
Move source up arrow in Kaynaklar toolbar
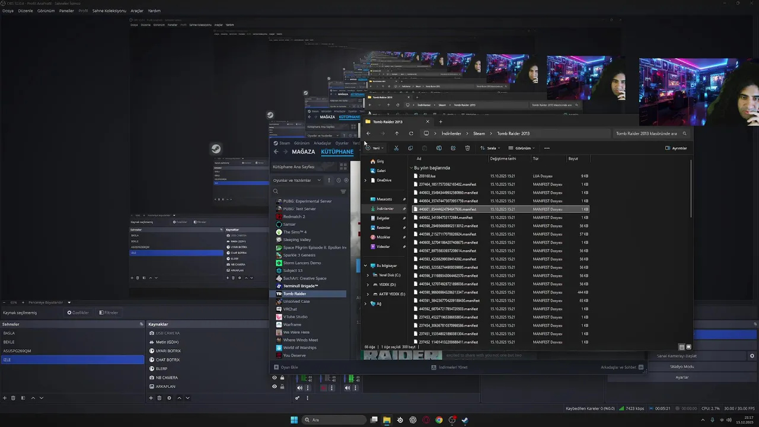[x=179, y=398]
